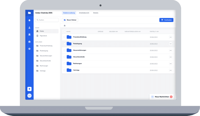
Task: Open the Steuererklärungen folder icon in file list
Action: coord(69,50)
